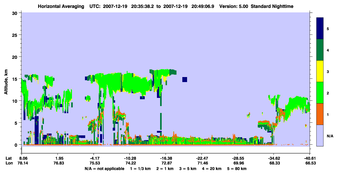The image size is (344, 176).
Task: Click the altitude tick label 25
Action: 15,35
